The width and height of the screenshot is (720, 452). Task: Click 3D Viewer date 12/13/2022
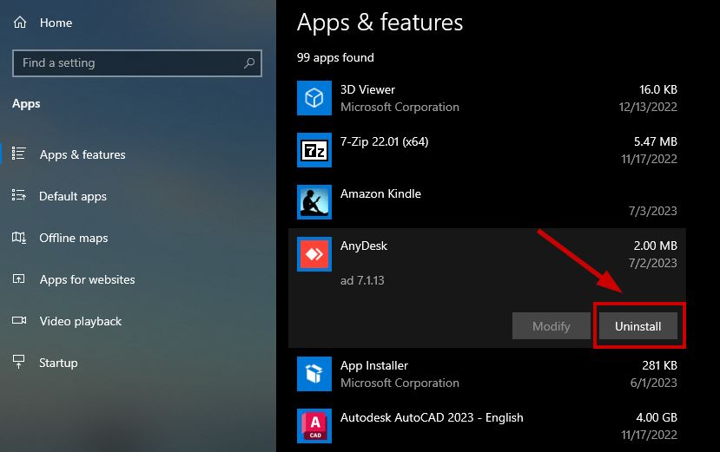pyautogui.click(x=648, y=107)
